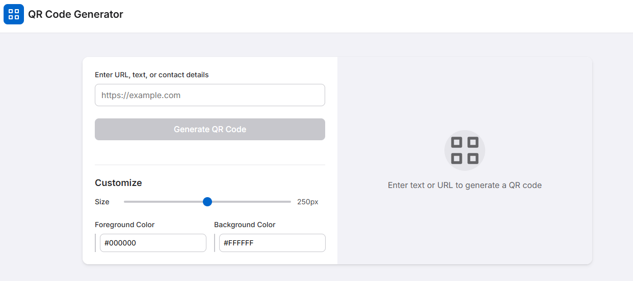Open the foreground color swatch picker
The width and height of the screenshot is (633, 281).
95,243
